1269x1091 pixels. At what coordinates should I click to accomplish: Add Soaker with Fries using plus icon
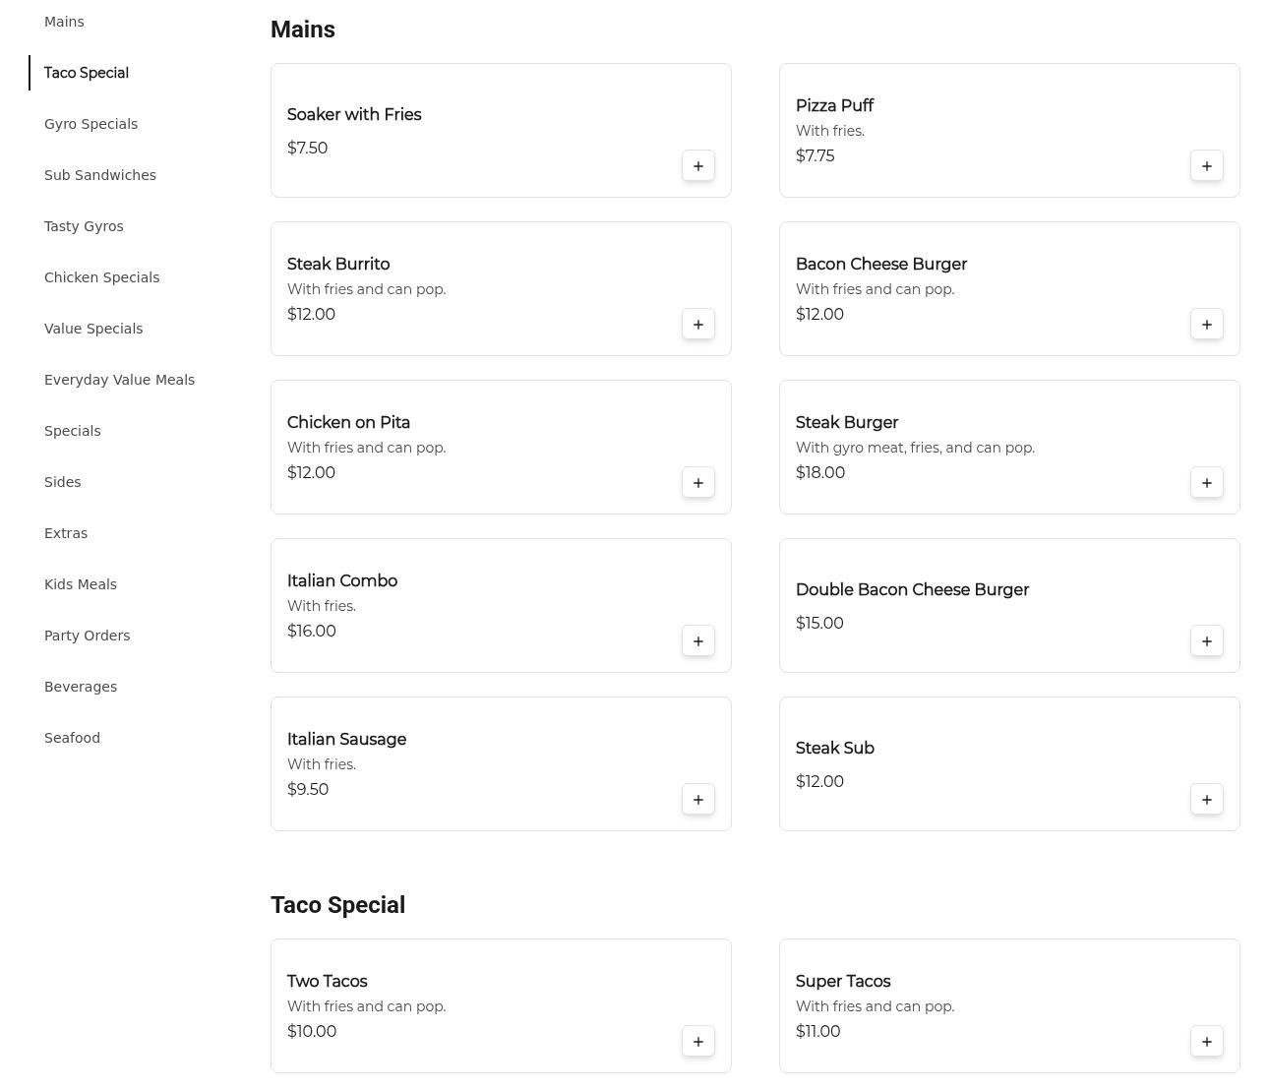click(698, 166)
